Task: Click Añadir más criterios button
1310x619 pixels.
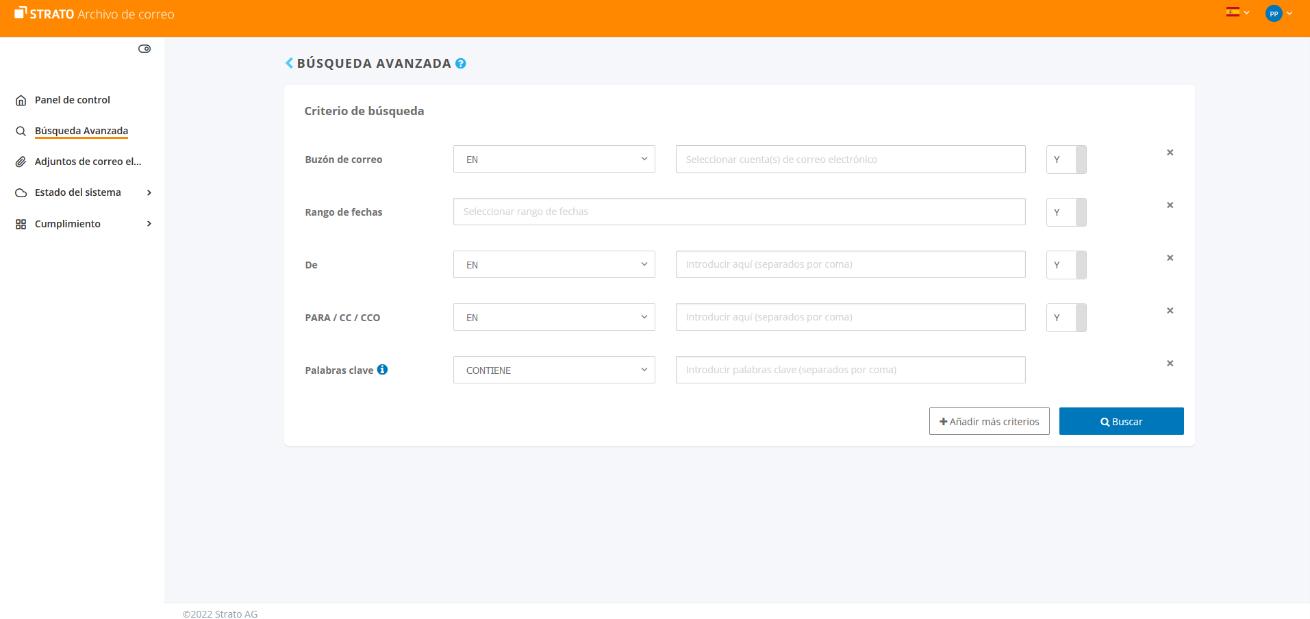Action: pos(989,421)
